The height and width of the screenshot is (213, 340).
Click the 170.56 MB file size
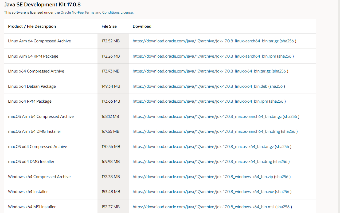tap(111, 147)
